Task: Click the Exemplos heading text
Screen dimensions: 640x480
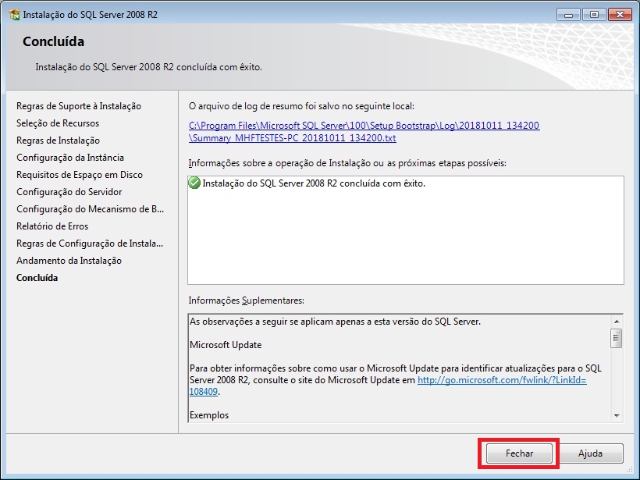Action: pyautogui.click(x=209, y=415)
